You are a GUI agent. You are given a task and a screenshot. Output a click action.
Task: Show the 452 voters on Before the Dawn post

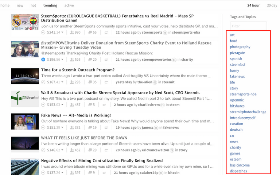(x=75, y=150)
